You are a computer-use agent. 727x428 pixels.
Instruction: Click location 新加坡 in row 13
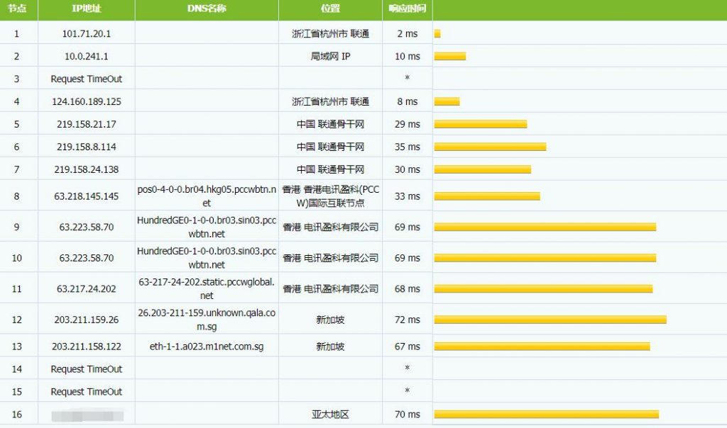tap(330, 347)
